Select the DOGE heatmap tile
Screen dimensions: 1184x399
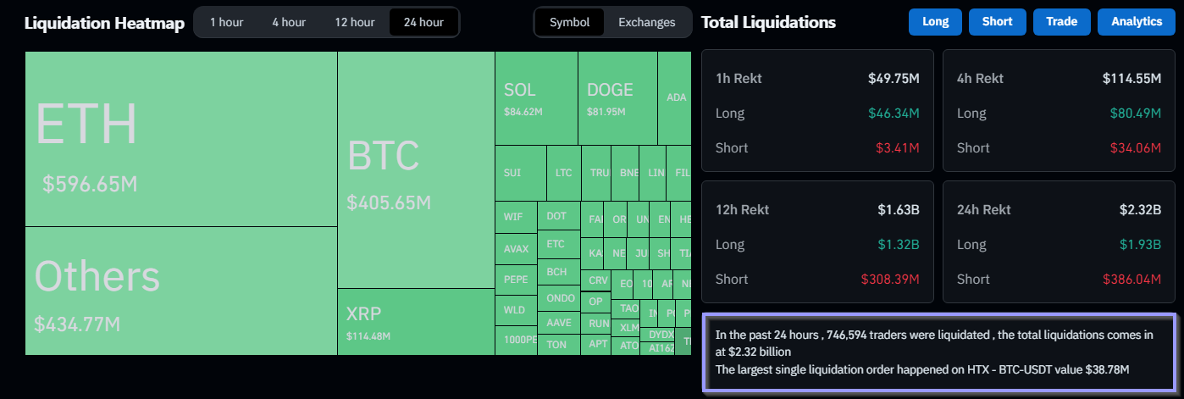(x=617, y=98)
